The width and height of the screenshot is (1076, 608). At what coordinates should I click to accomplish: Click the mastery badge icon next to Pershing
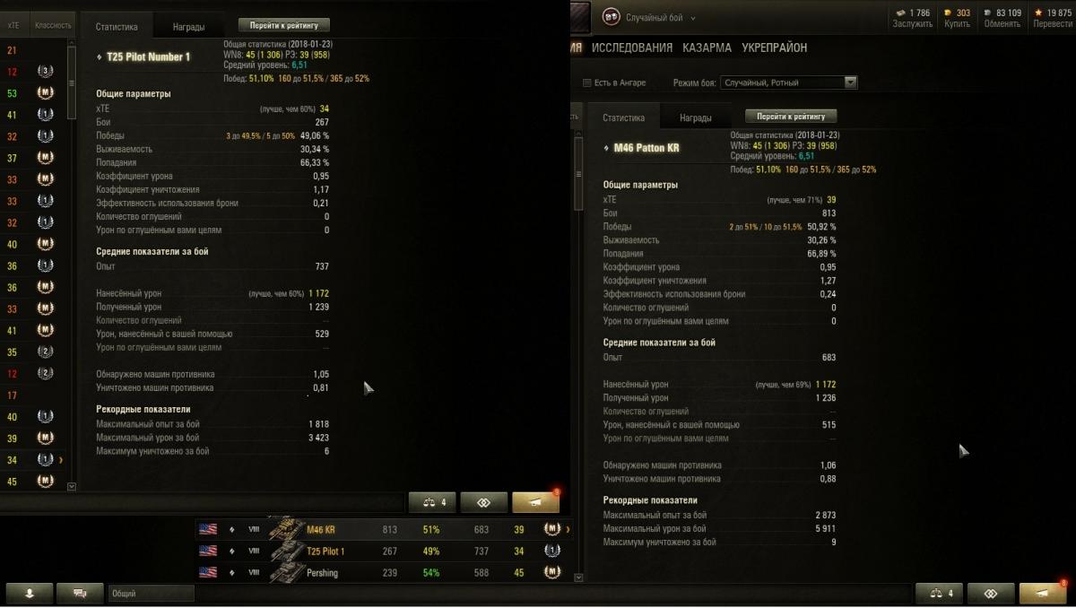(551, 573)
